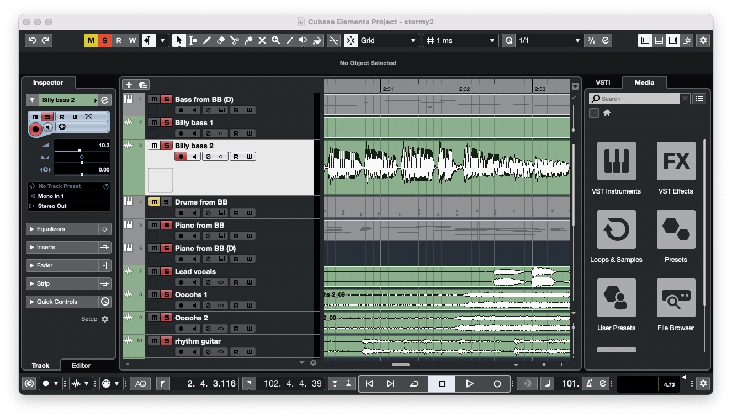Toggle left zone visibility
Image resolution: width=732 pixels, height=418 pixels.
645,41
